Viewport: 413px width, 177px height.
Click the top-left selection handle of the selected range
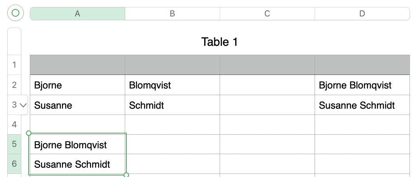tap(29, 133)
